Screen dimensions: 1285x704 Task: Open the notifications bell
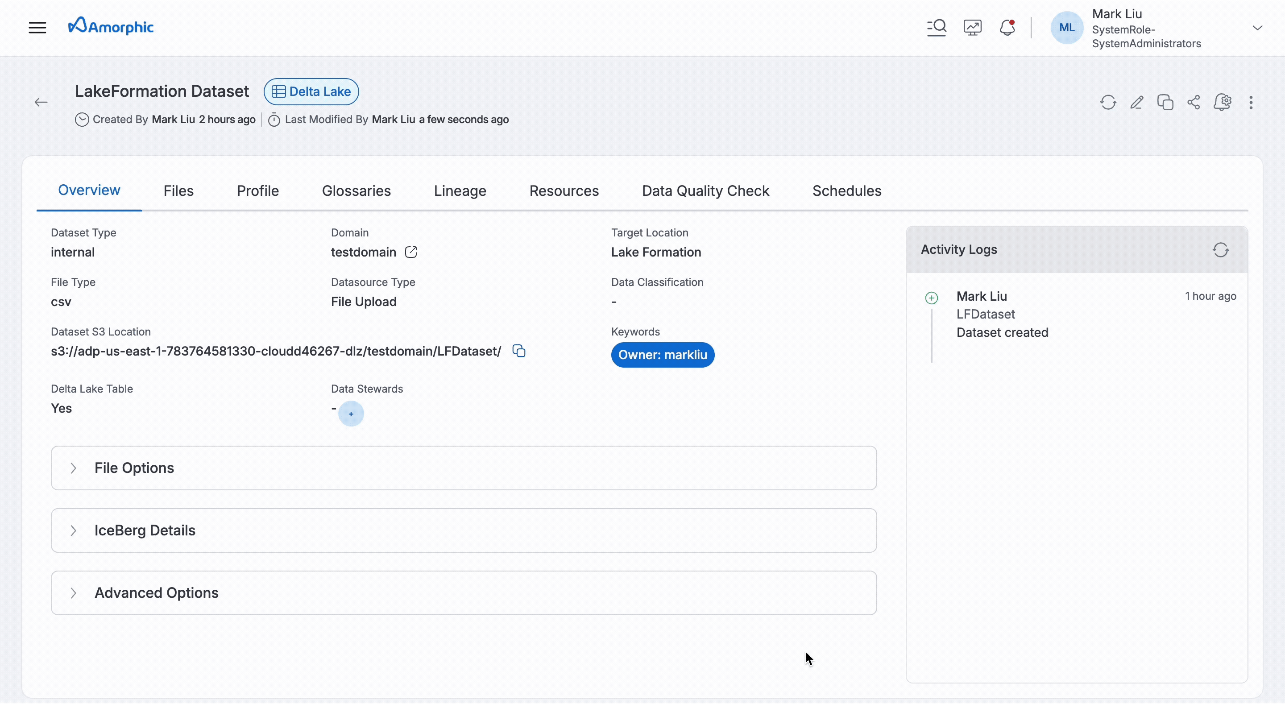1007,28
